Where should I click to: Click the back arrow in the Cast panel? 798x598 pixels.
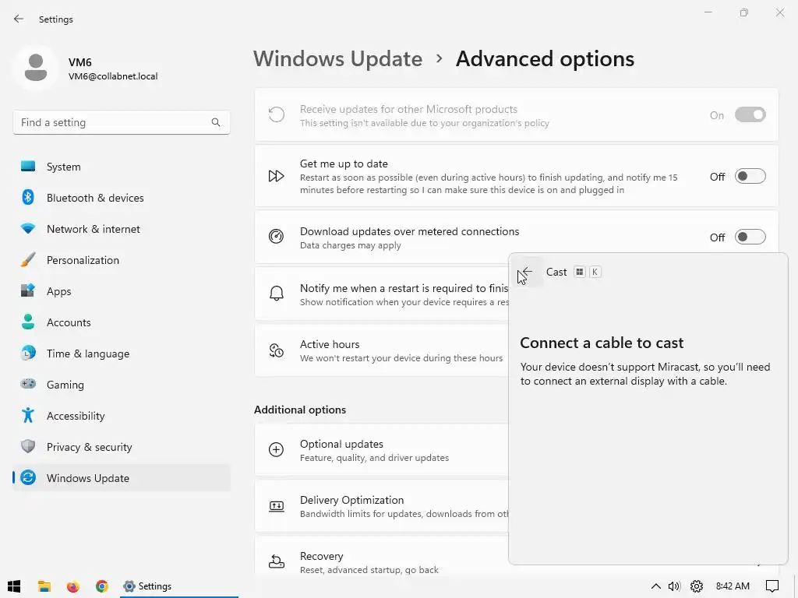point(528,272)
